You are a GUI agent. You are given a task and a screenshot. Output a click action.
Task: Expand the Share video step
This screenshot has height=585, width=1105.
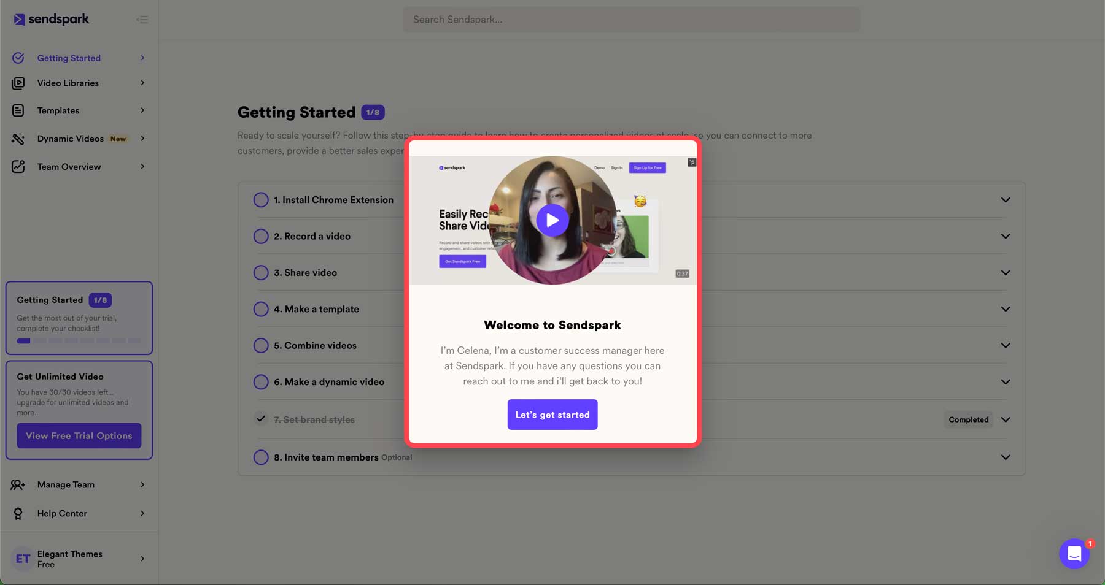coord(1006,272)
